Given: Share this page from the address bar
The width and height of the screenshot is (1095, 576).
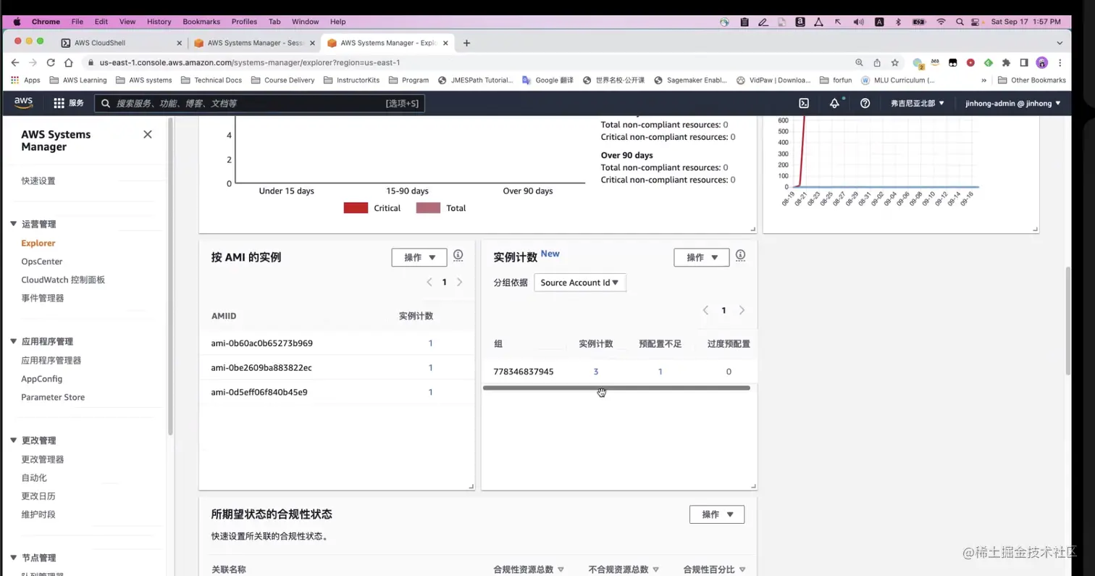Looking at the screenshot, I should pos(877,63).
